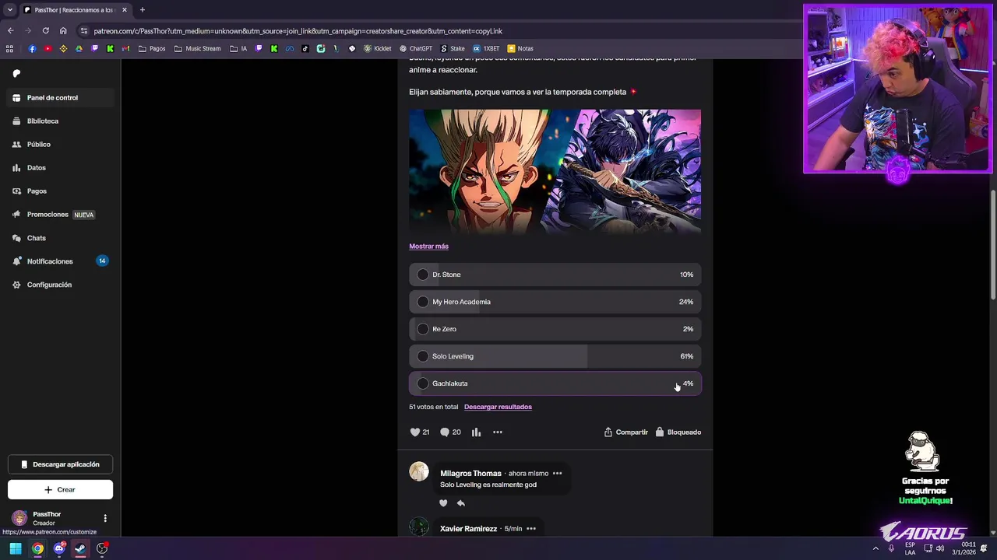
Task: Open the ChatGPT bookmark
Action: coord(415,48)
